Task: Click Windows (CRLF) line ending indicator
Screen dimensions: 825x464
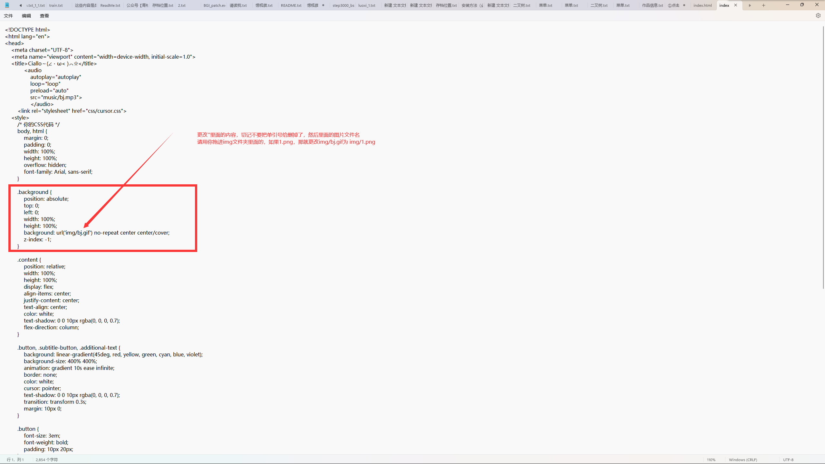Action: pyautogui.click(x=743, y=460)
